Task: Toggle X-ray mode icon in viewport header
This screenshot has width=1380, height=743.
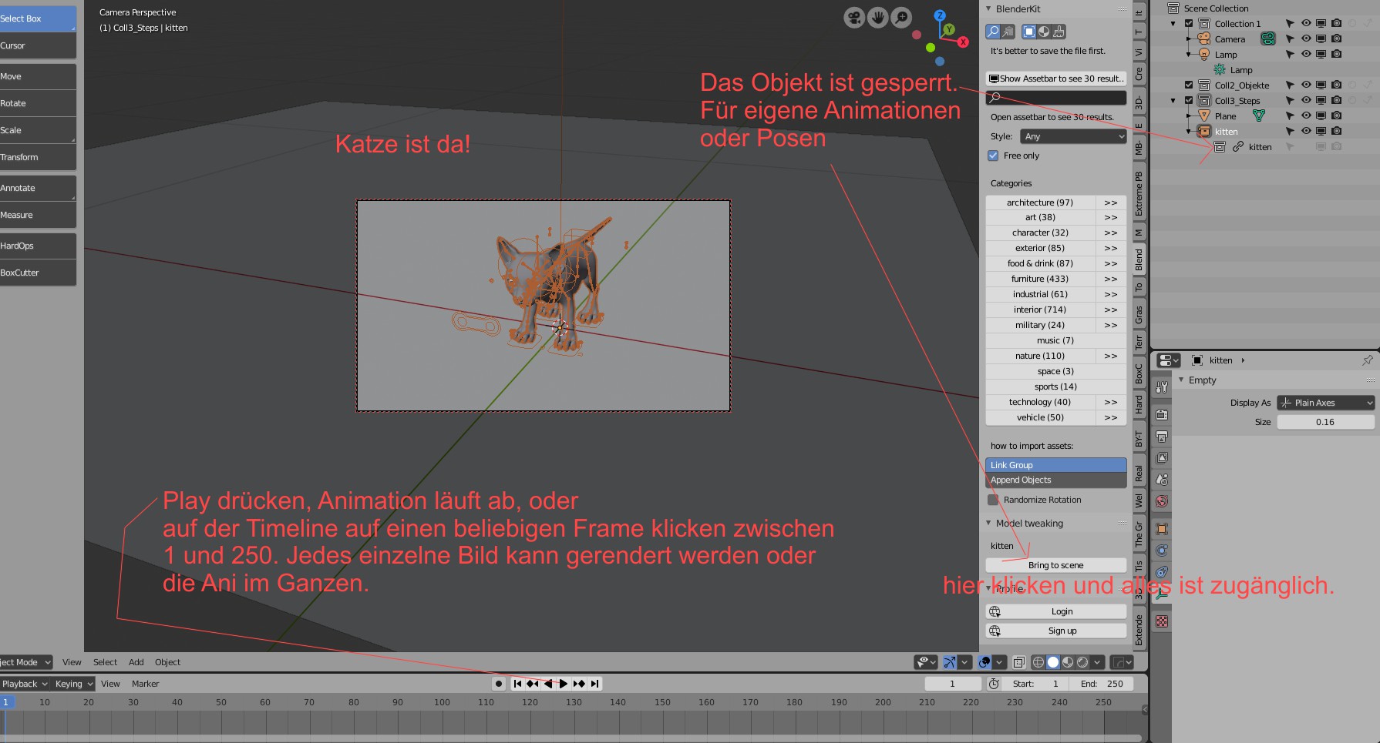Action: [1018, 662]
